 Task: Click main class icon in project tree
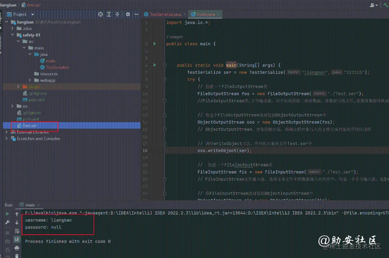(x=43, y=61)
